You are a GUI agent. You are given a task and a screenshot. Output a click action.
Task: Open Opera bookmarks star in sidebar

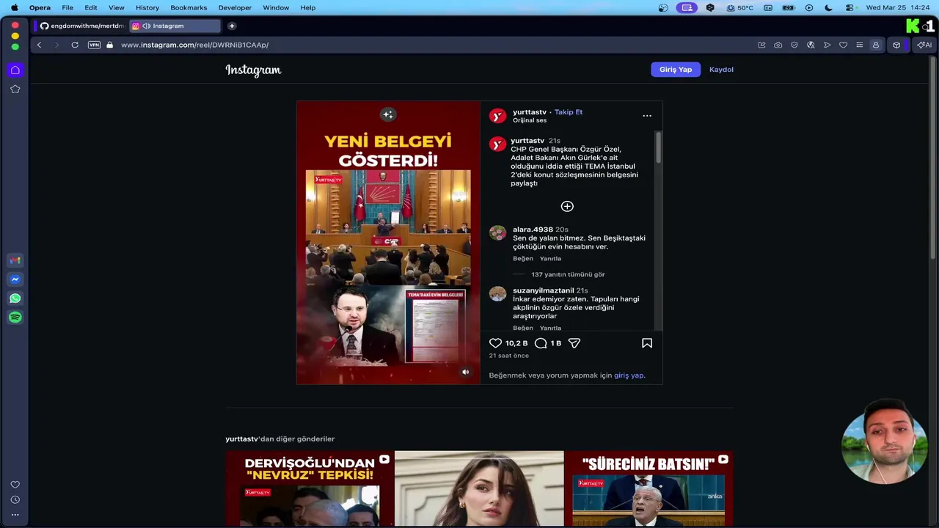15,89
